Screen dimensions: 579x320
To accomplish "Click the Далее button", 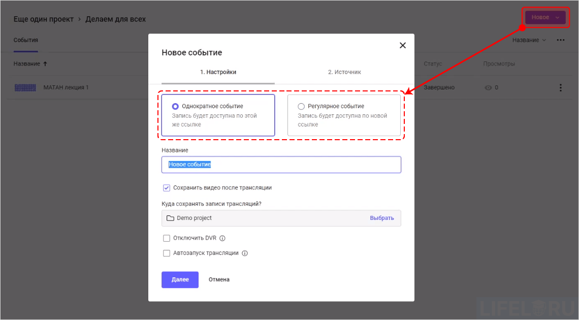I will 180,280.
